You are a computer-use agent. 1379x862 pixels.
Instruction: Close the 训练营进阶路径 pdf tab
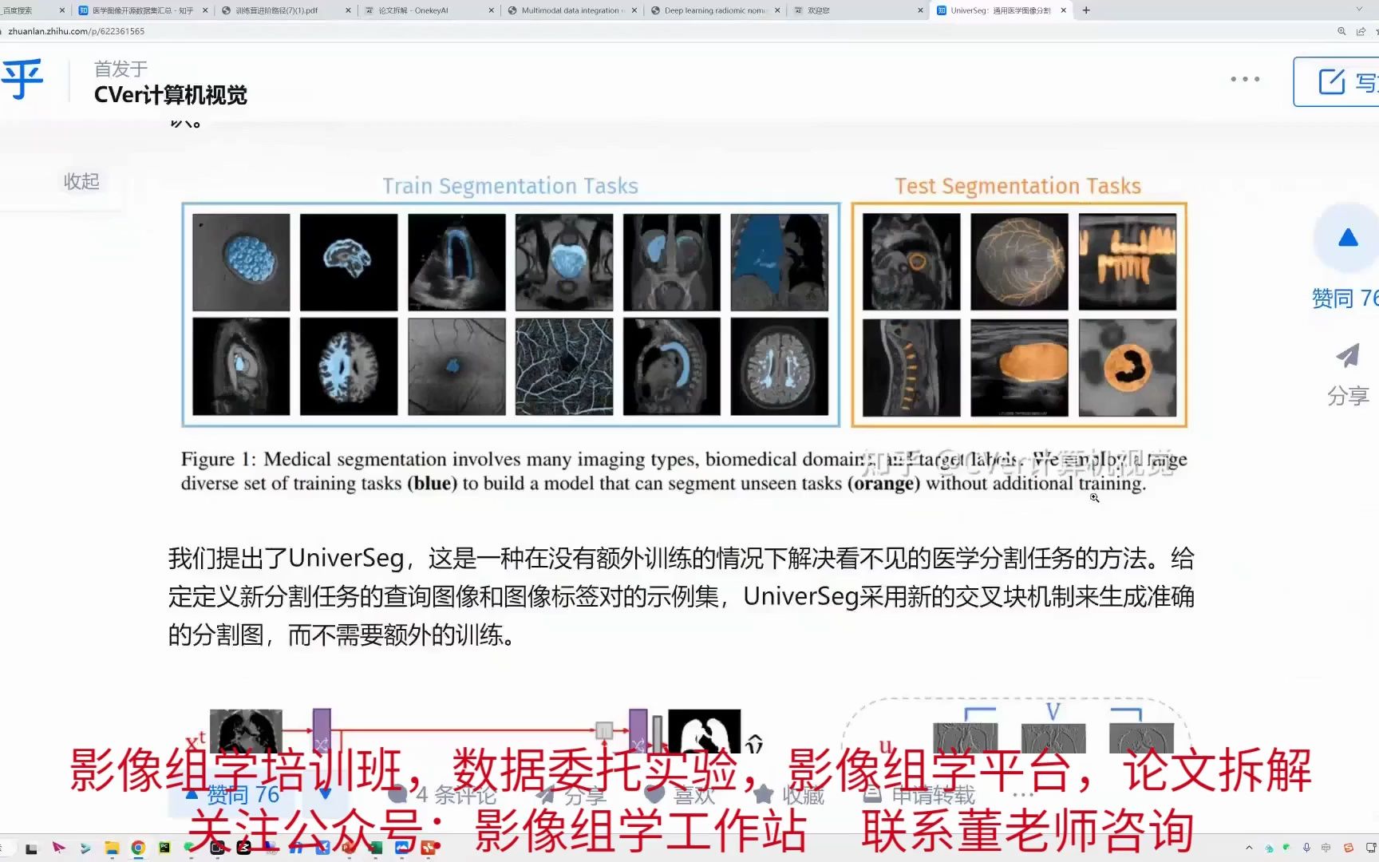click(348, 10)
